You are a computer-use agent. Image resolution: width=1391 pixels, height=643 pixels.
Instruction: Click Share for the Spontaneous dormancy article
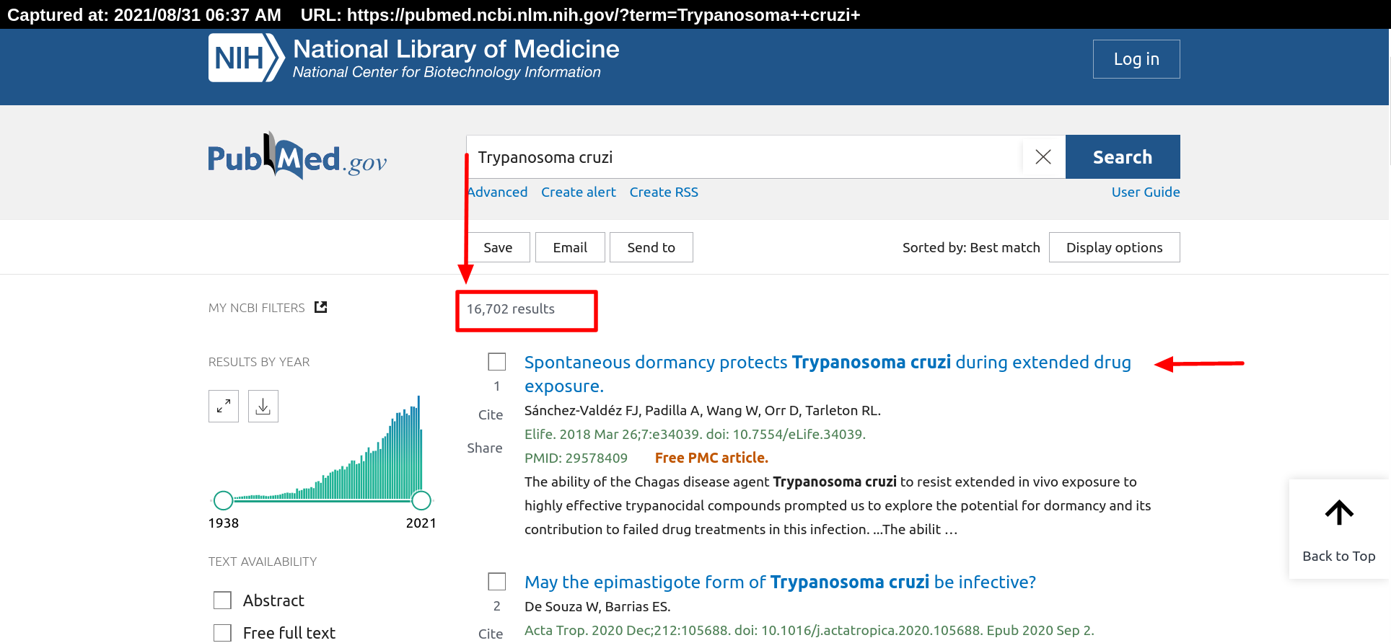click(x=485, y=448)
